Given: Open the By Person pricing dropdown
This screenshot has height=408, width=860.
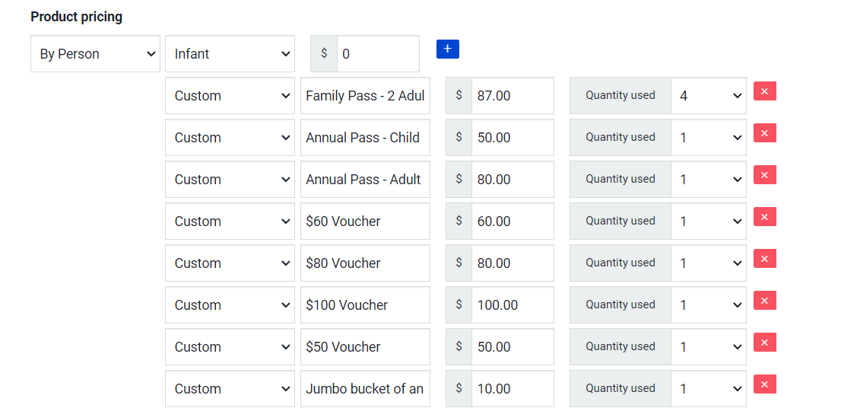Looking at the screenshot, I should tap(95, 54).
